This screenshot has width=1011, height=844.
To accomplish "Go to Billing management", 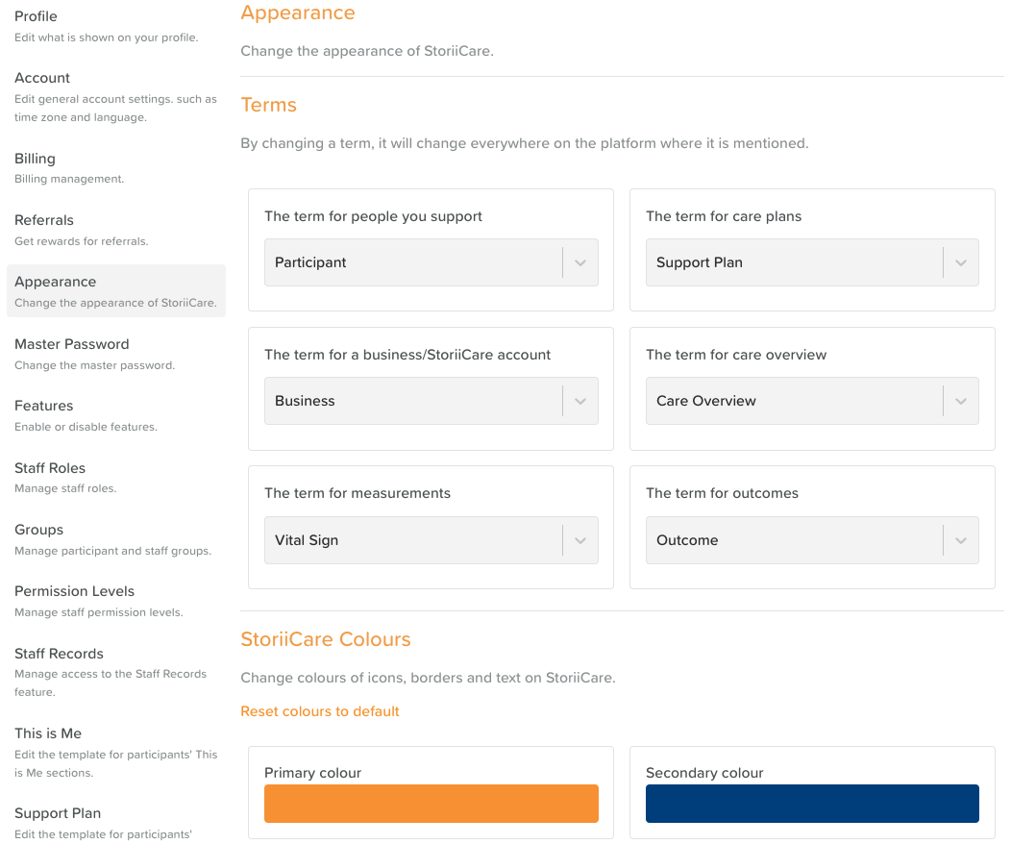I will pos(116,167).
